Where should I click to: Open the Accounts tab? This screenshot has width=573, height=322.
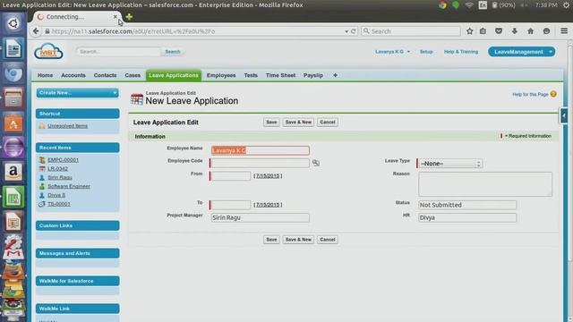tap(73, 75)
